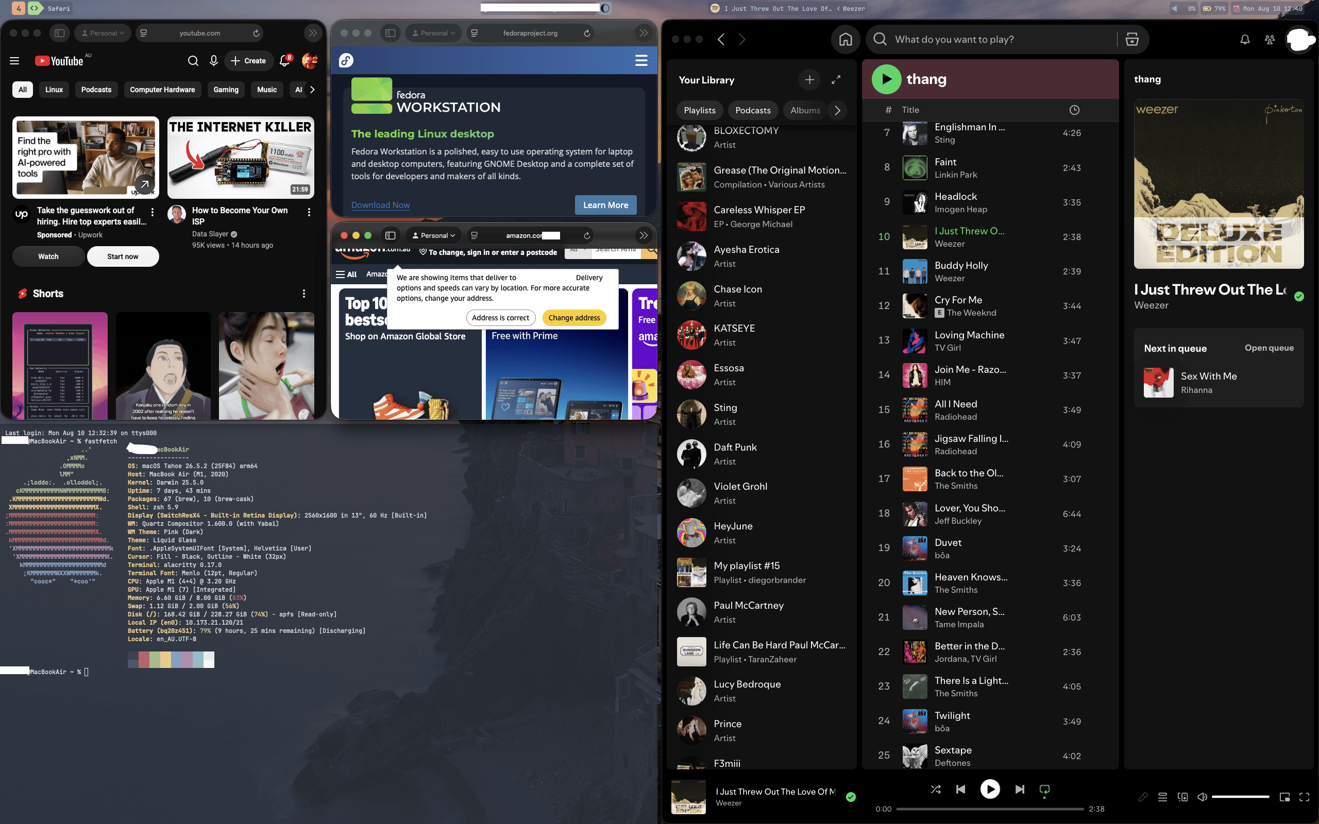The height and width of the screenshot is (824, 1319).
Task: Enter Spotify full screen mode
Action: click(x=1304, y=797)
